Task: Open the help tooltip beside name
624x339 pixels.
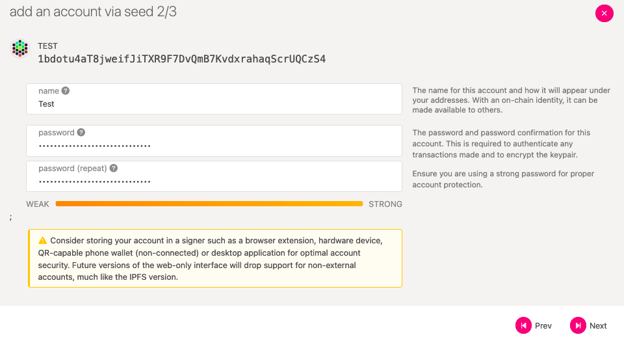Action: click(x=66, y=91)
